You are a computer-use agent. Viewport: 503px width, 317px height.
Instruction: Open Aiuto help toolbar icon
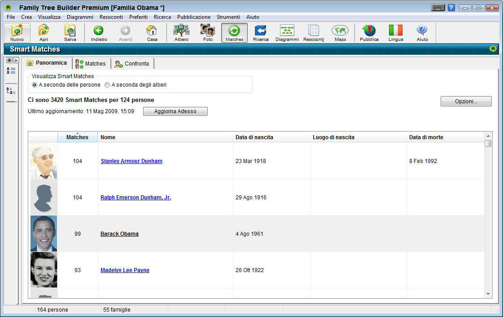(x=422, y=33)
